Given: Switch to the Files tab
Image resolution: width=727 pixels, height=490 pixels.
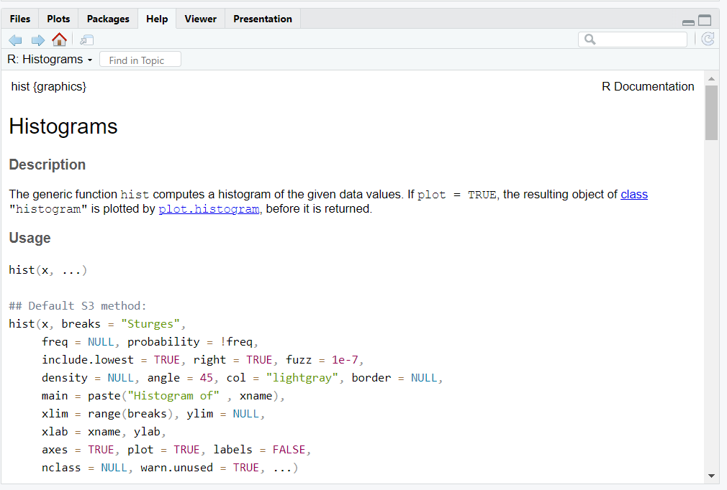Looking at the screenshot, I should [x=20, y=19].
